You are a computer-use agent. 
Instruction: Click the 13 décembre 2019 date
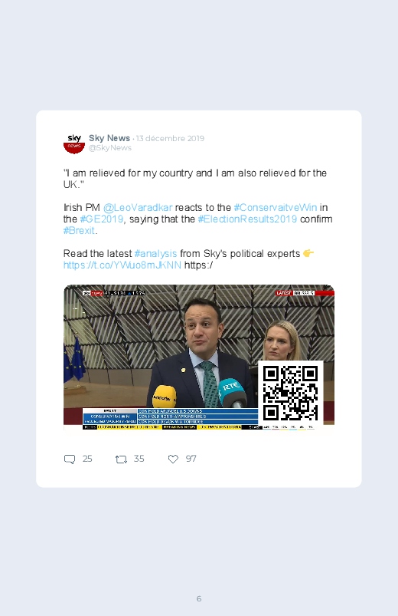pyautogui.click(x=170, y=139)
